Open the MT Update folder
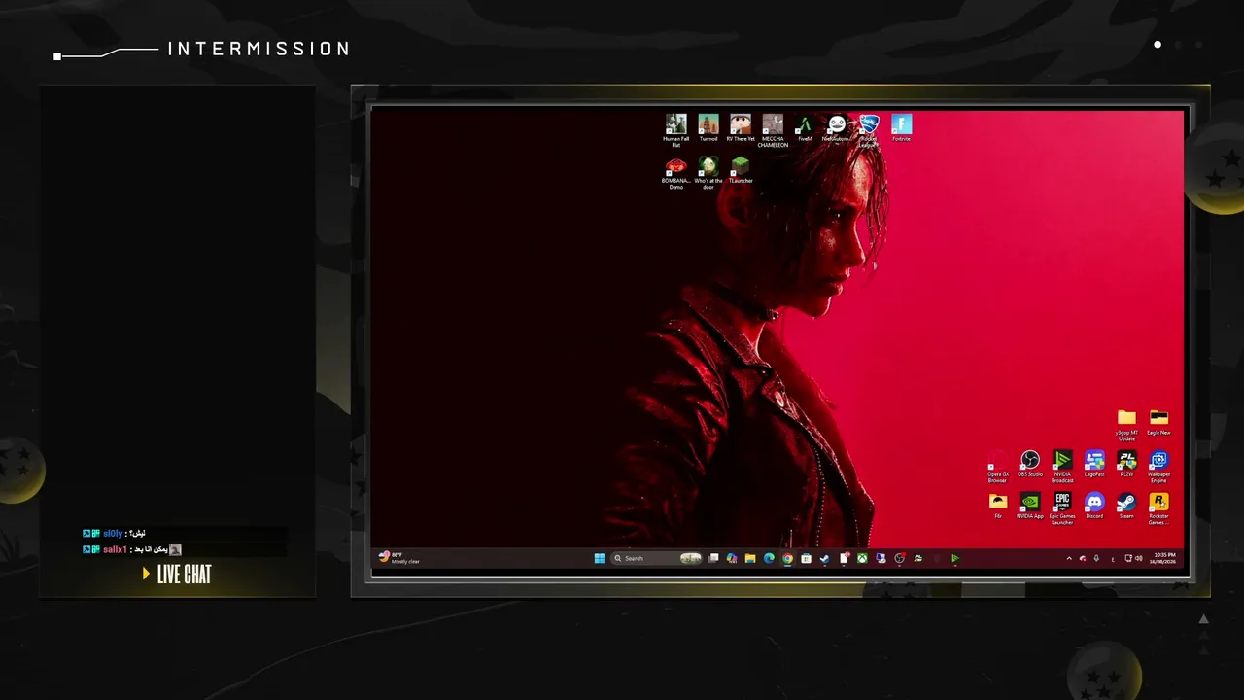1244x700 pixels. pos(1126,425)
